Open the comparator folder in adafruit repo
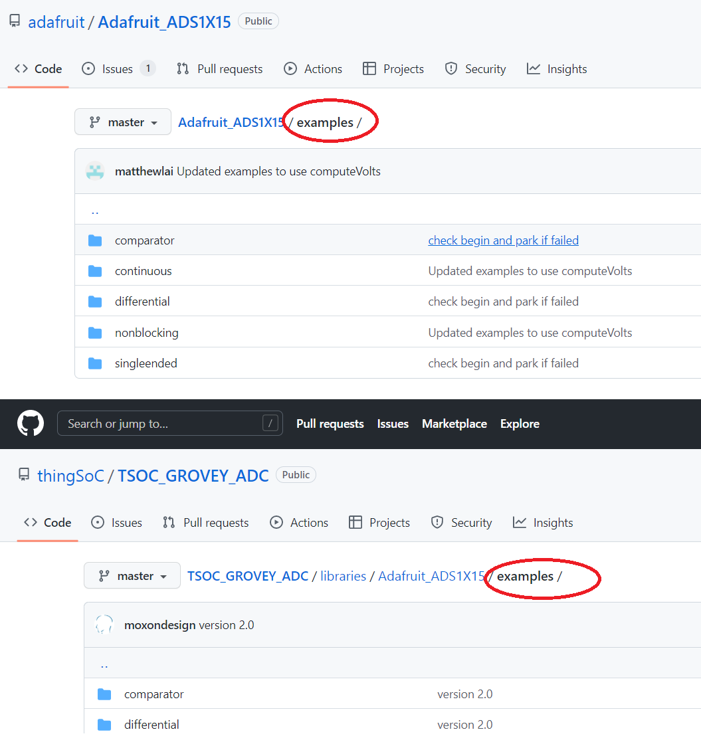This screenshot has height=752, width=701. click(144, 240)
